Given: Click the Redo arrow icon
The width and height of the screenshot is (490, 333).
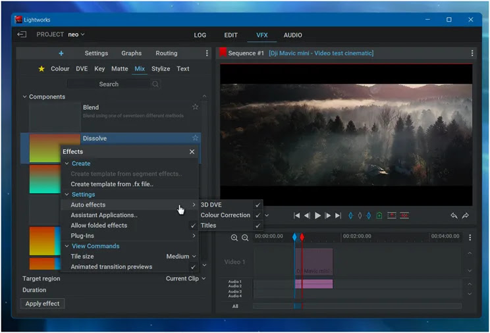Looking at the screenshot, I should pyautogui.click(x=465, y=215).
